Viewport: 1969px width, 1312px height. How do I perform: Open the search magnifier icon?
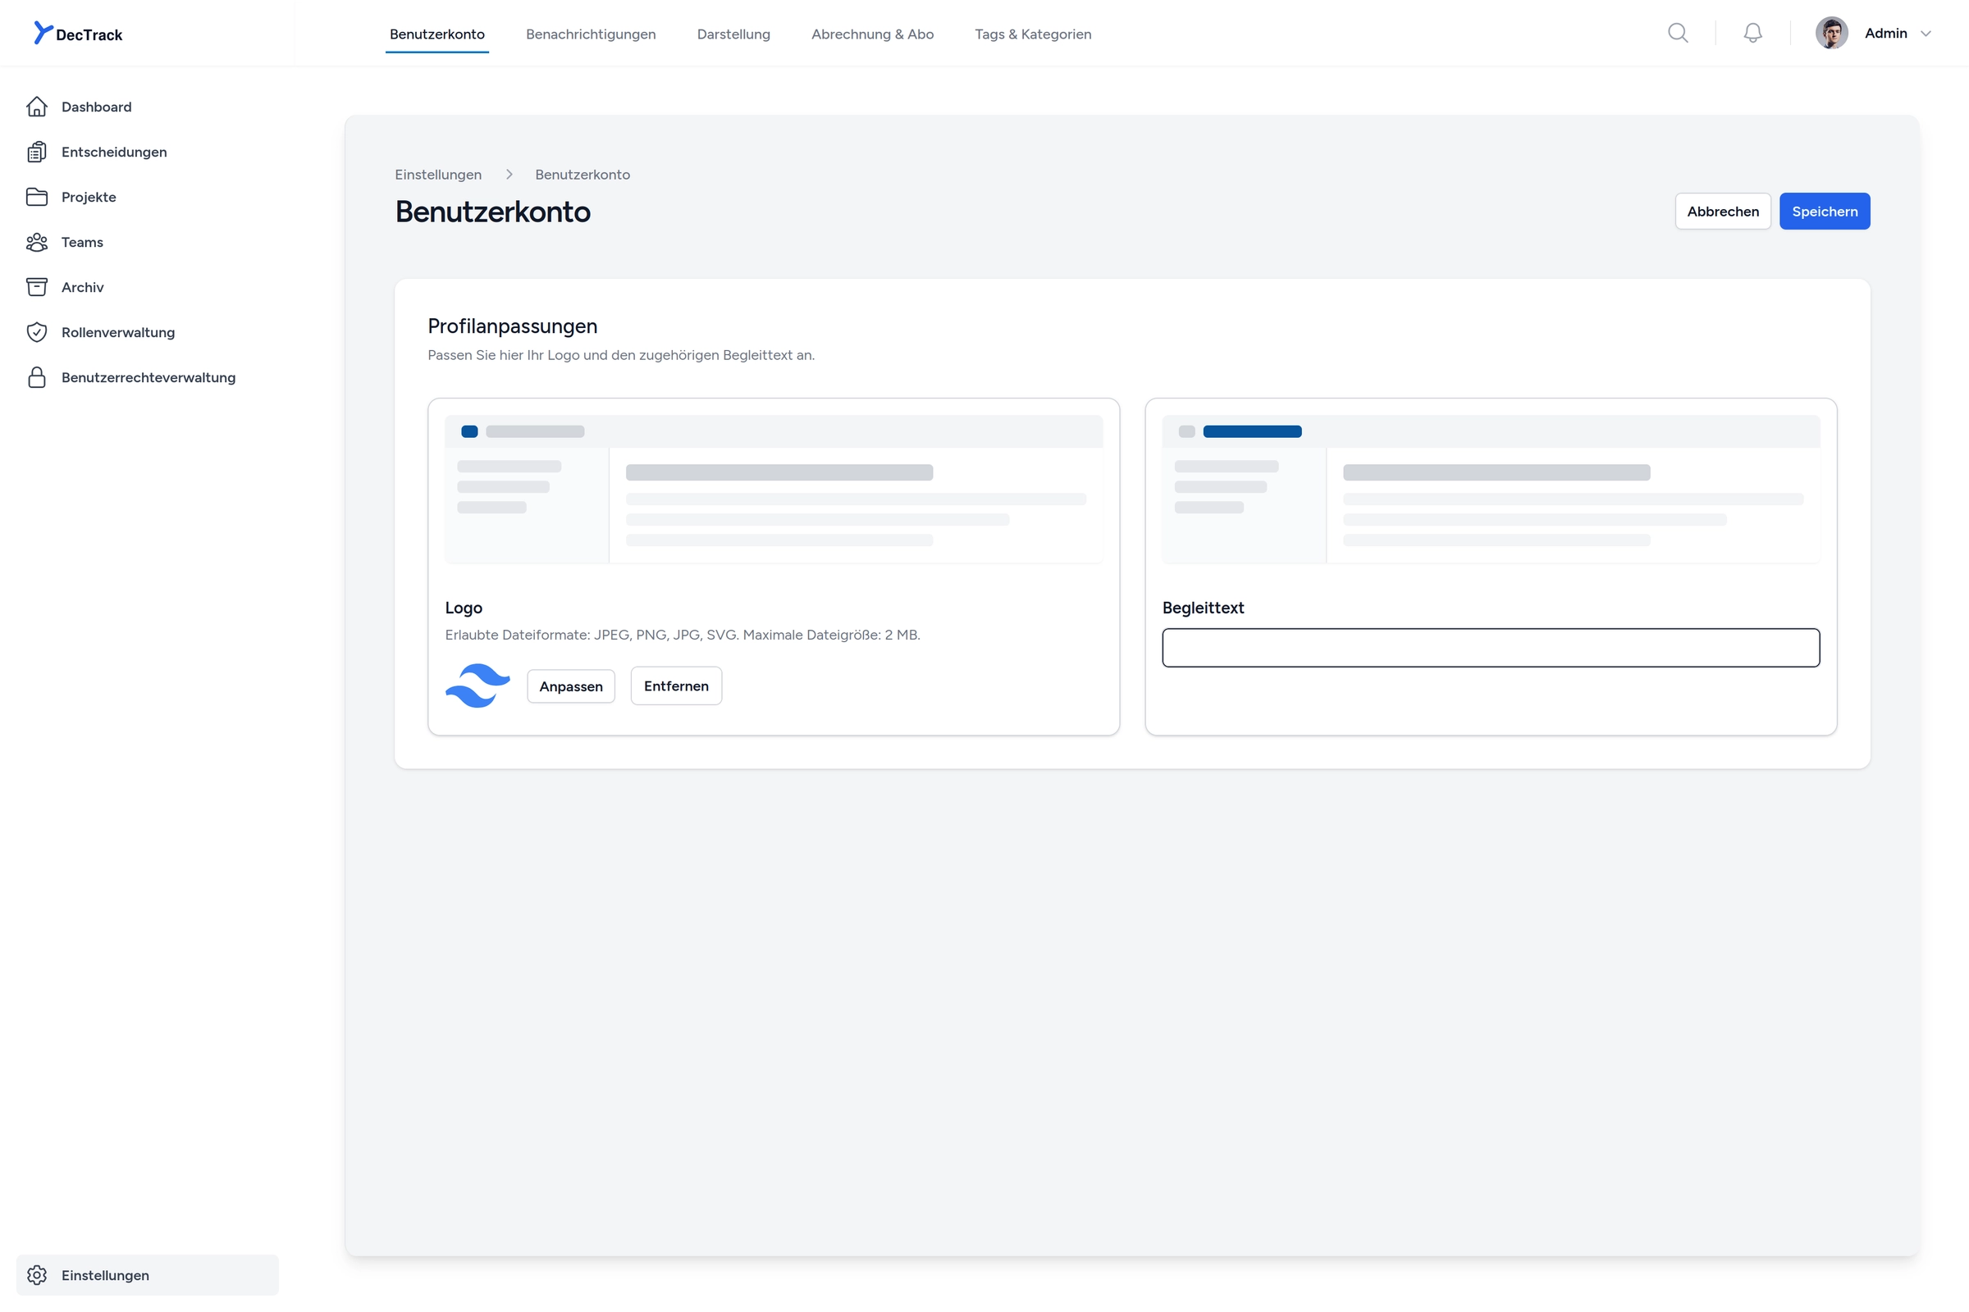coord(1678,33)
